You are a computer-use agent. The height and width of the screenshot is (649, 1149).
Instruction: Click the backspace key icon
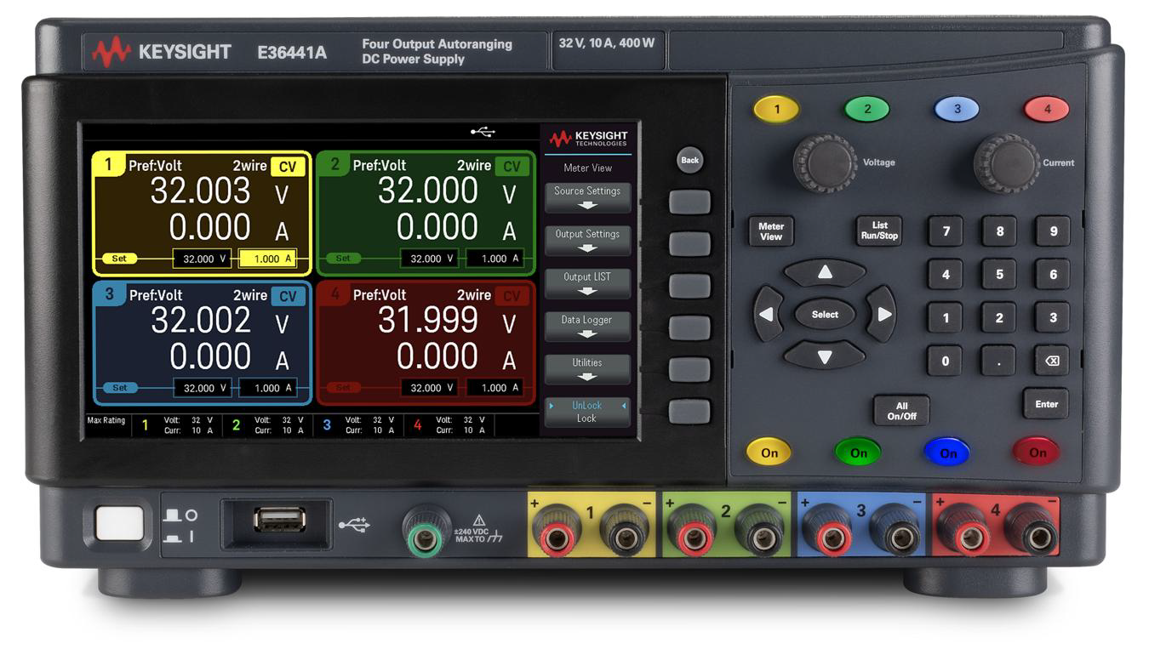pos(1053,361)
